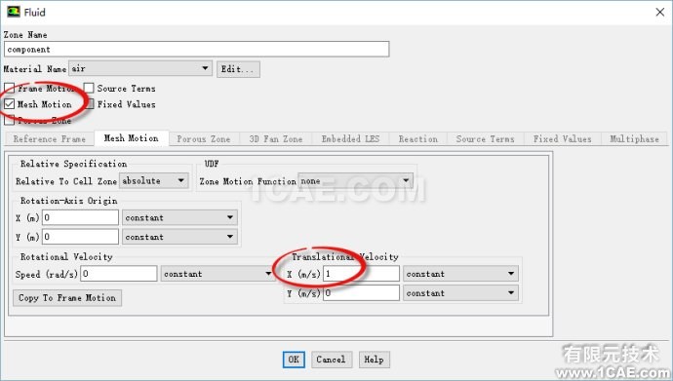Switch to the Reference Frame tab
The width and height of the screenshot is (673, 381).
coord(49,139)
